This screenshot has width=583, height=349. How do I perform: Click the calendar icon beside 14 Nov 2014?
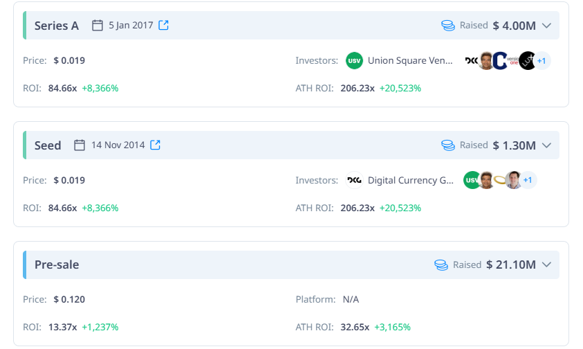tap(80, 145)
